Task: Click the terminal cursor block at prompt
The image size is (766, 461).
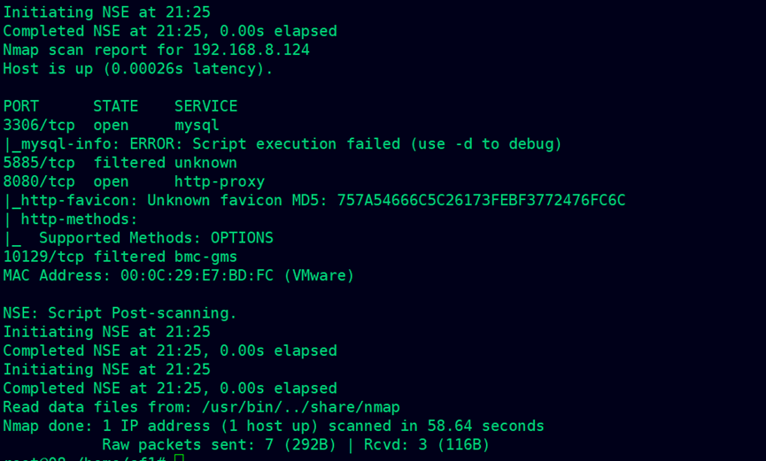Action: (x=179, y=457)
